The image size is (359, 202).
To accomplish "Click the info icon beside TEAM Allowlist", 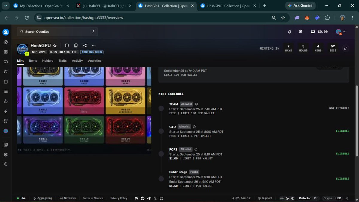I will click(x=197, y=104).
